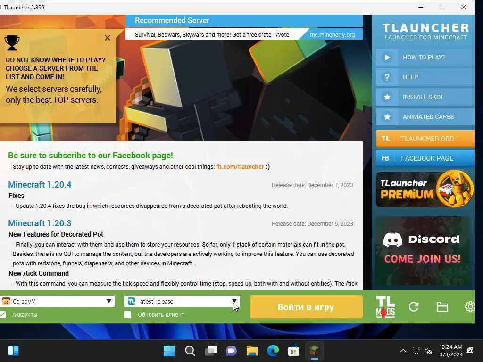Click the play icon beside How to Play
The image size is (483, 362).
[x=387, y=57]
